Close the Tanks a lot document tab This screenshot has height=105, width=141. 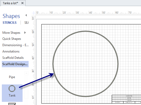[22, 3]
